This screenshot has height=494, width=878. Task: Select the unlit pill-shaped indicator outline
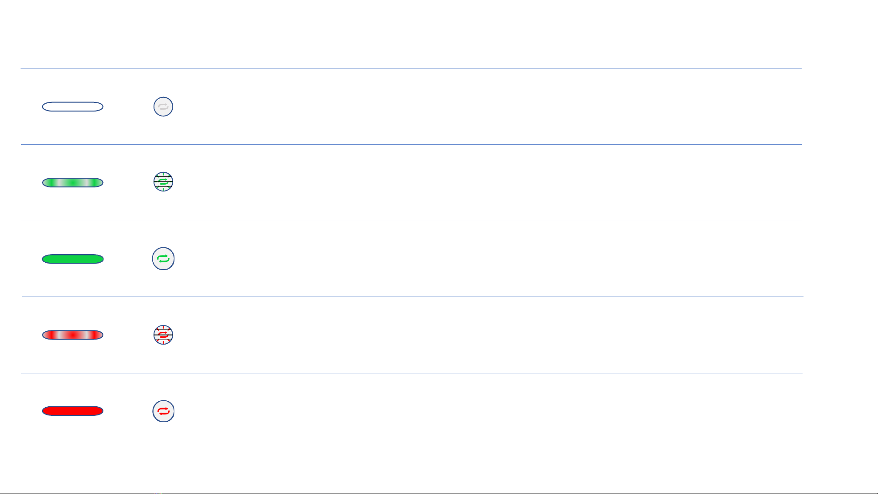73,107
